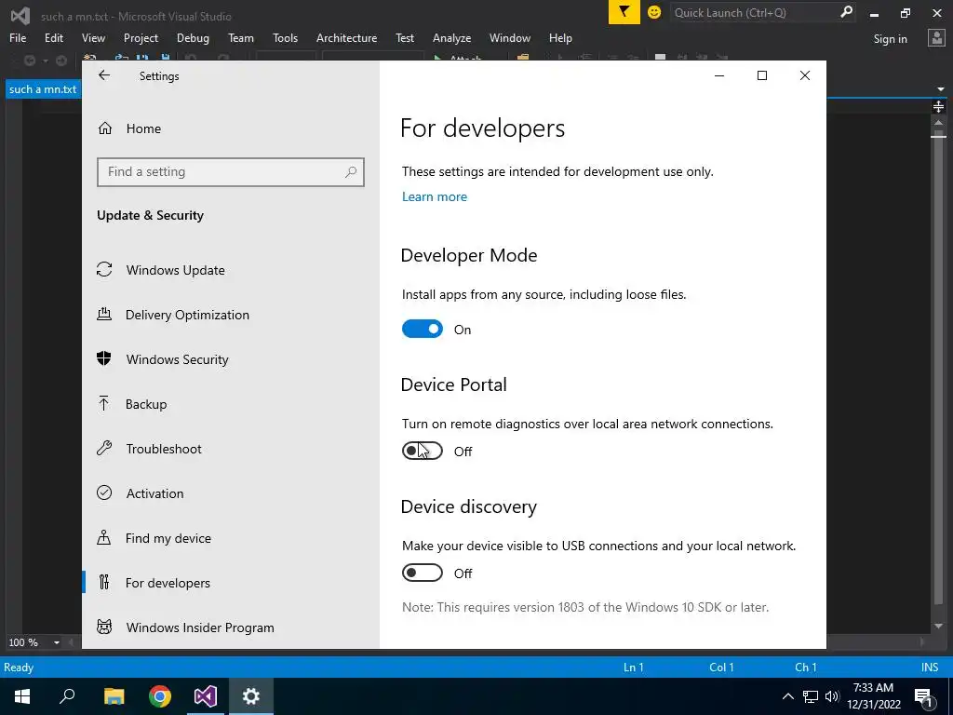Open taskbar search
The height and width of the screenshot is (715, 953).
click(67, 696)
